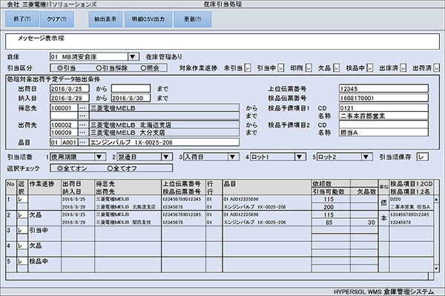Click the 依頼数 column header

click(x=331, y=184)
